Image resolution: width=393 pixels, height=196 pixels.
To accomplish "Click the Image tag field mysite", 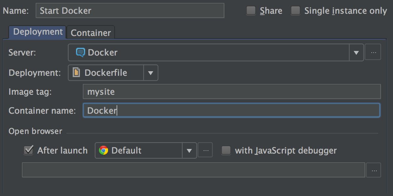I will 232,91.
